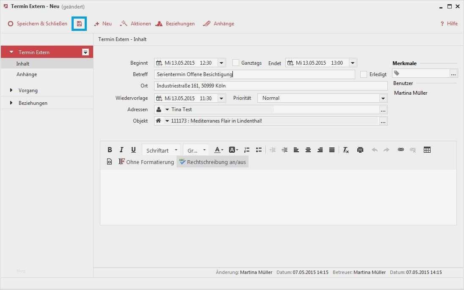This screenshot has width=464, height=290.
Task: Click the Martina Müller Benutzer entry
Action: click(x=410, y=93)
